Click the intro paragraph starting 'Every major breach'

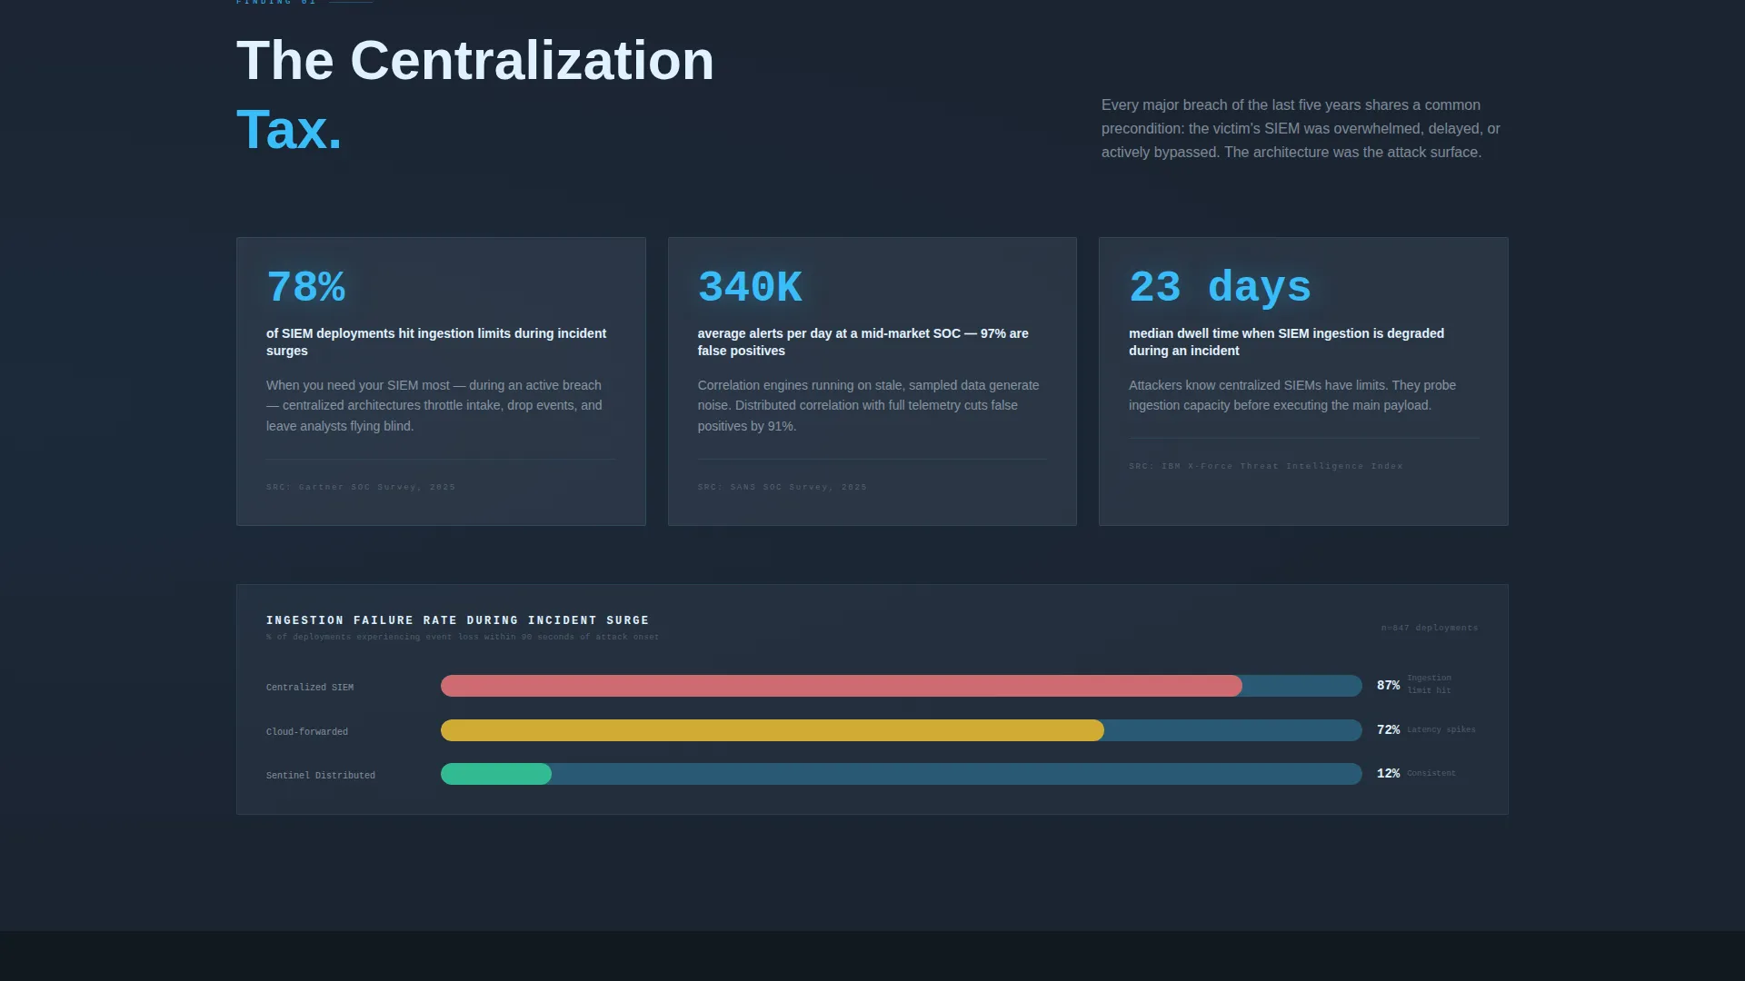1301,129
